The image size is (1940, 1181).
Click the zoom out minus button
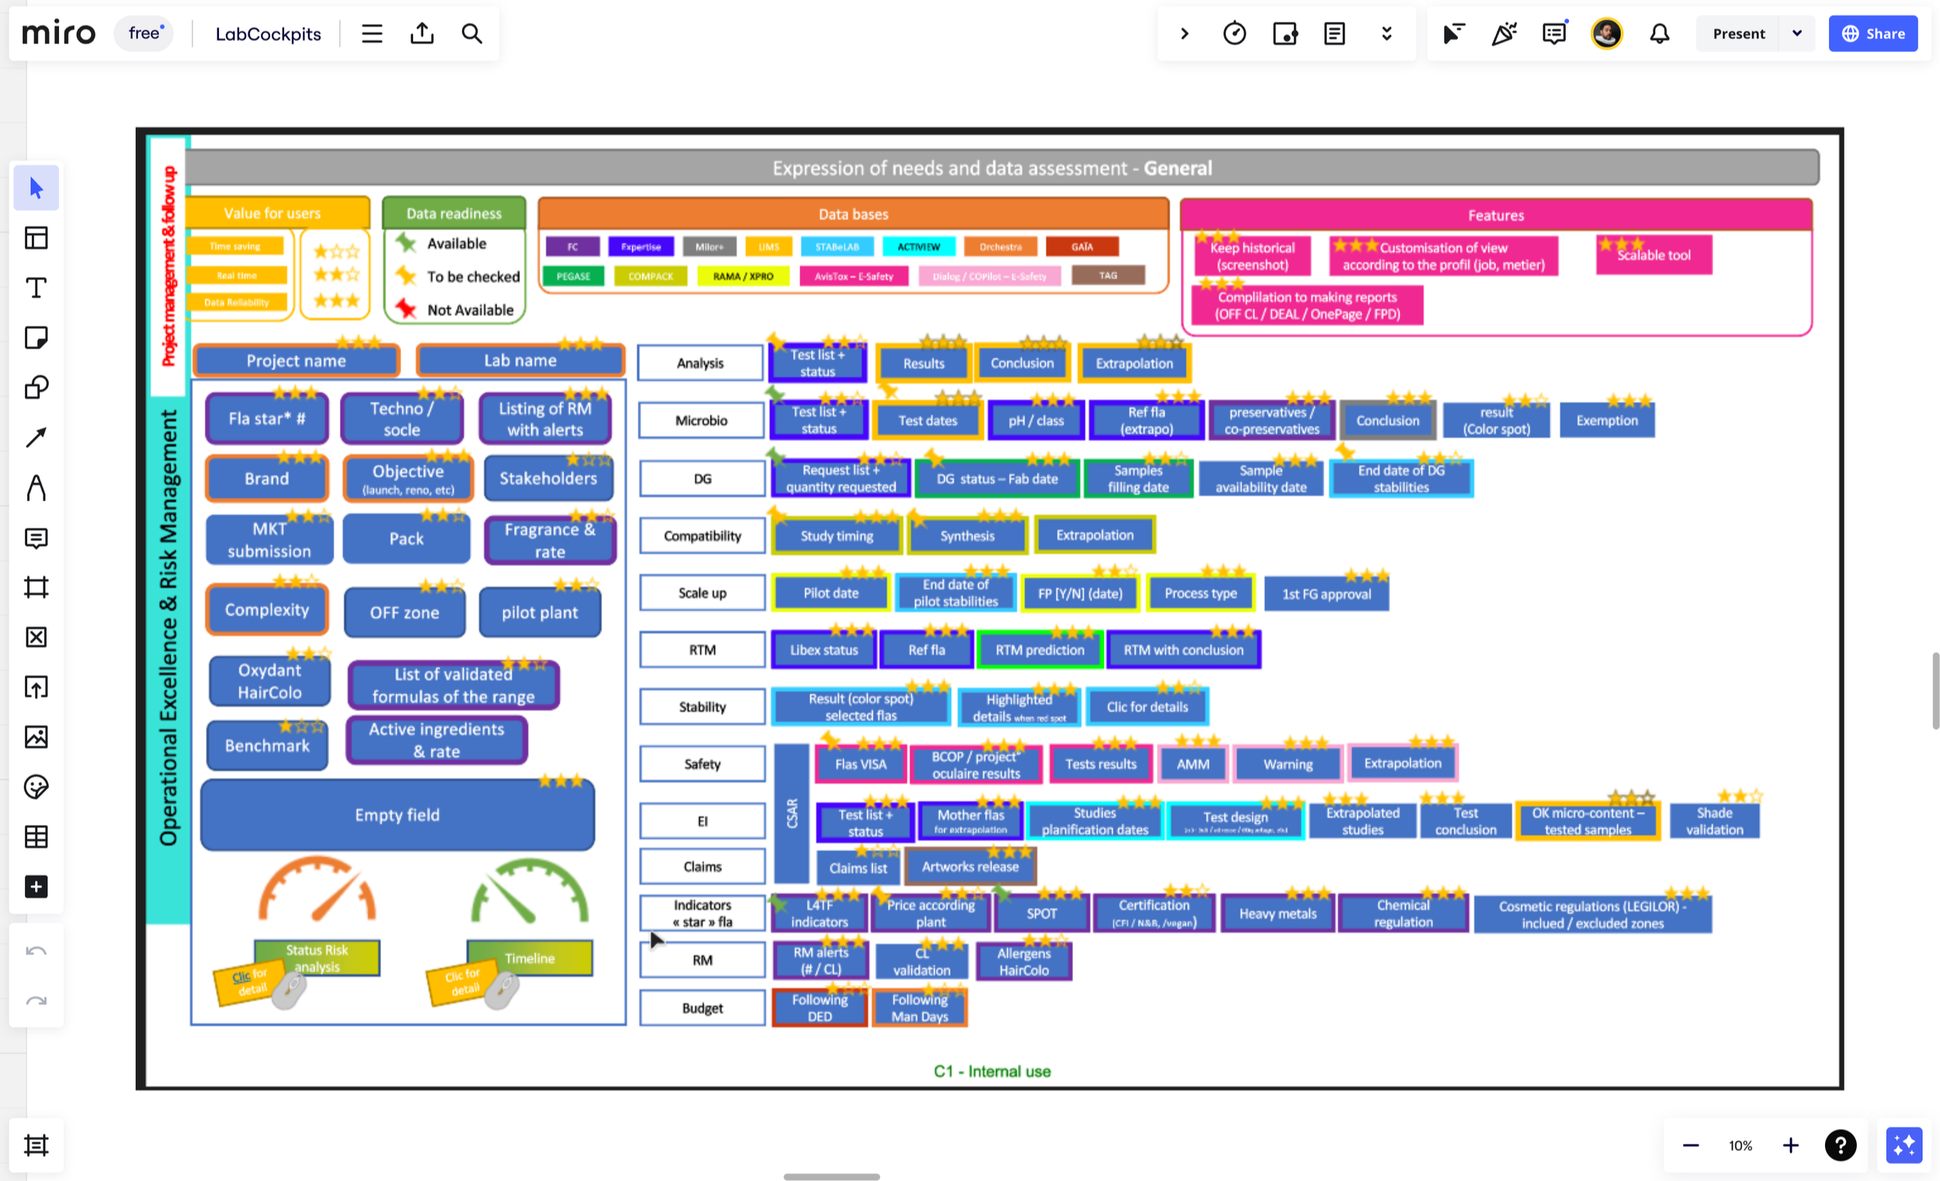[x=1690, y=1145]
